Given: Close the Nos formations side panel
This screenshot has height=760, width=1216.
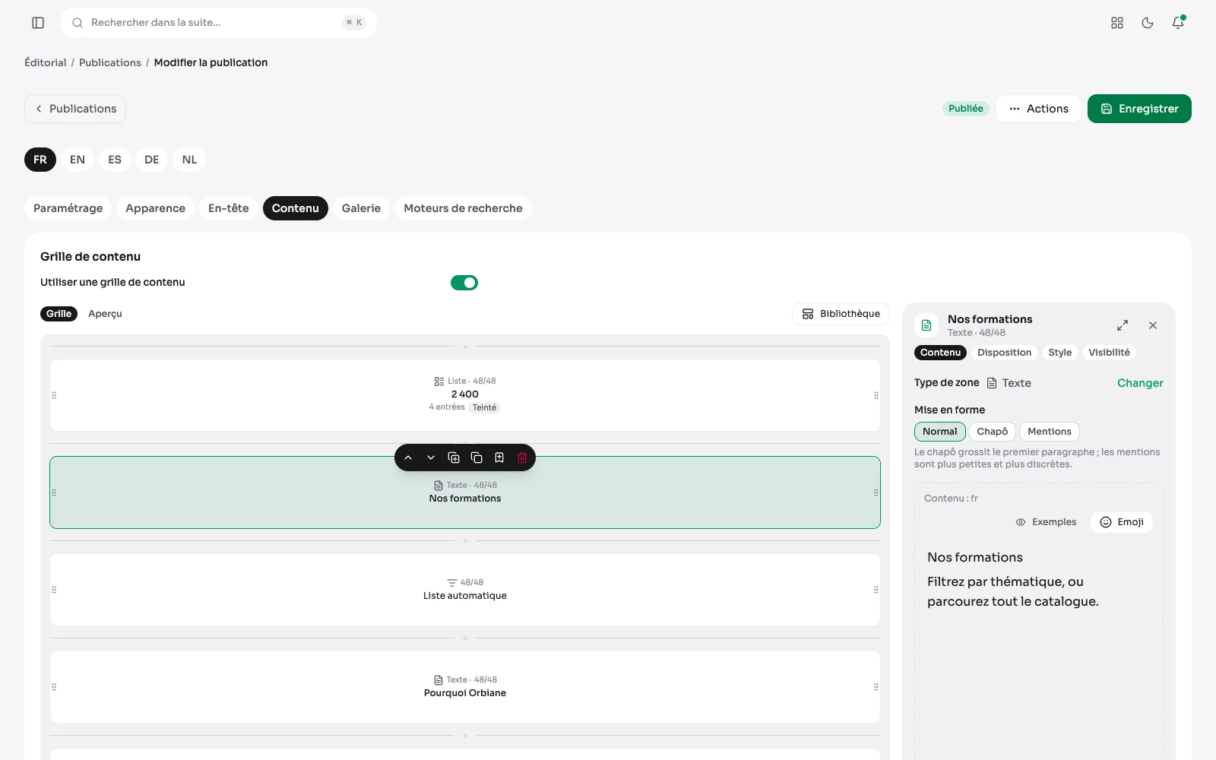Looking at the screenshot, I should tap(1153, 325).
